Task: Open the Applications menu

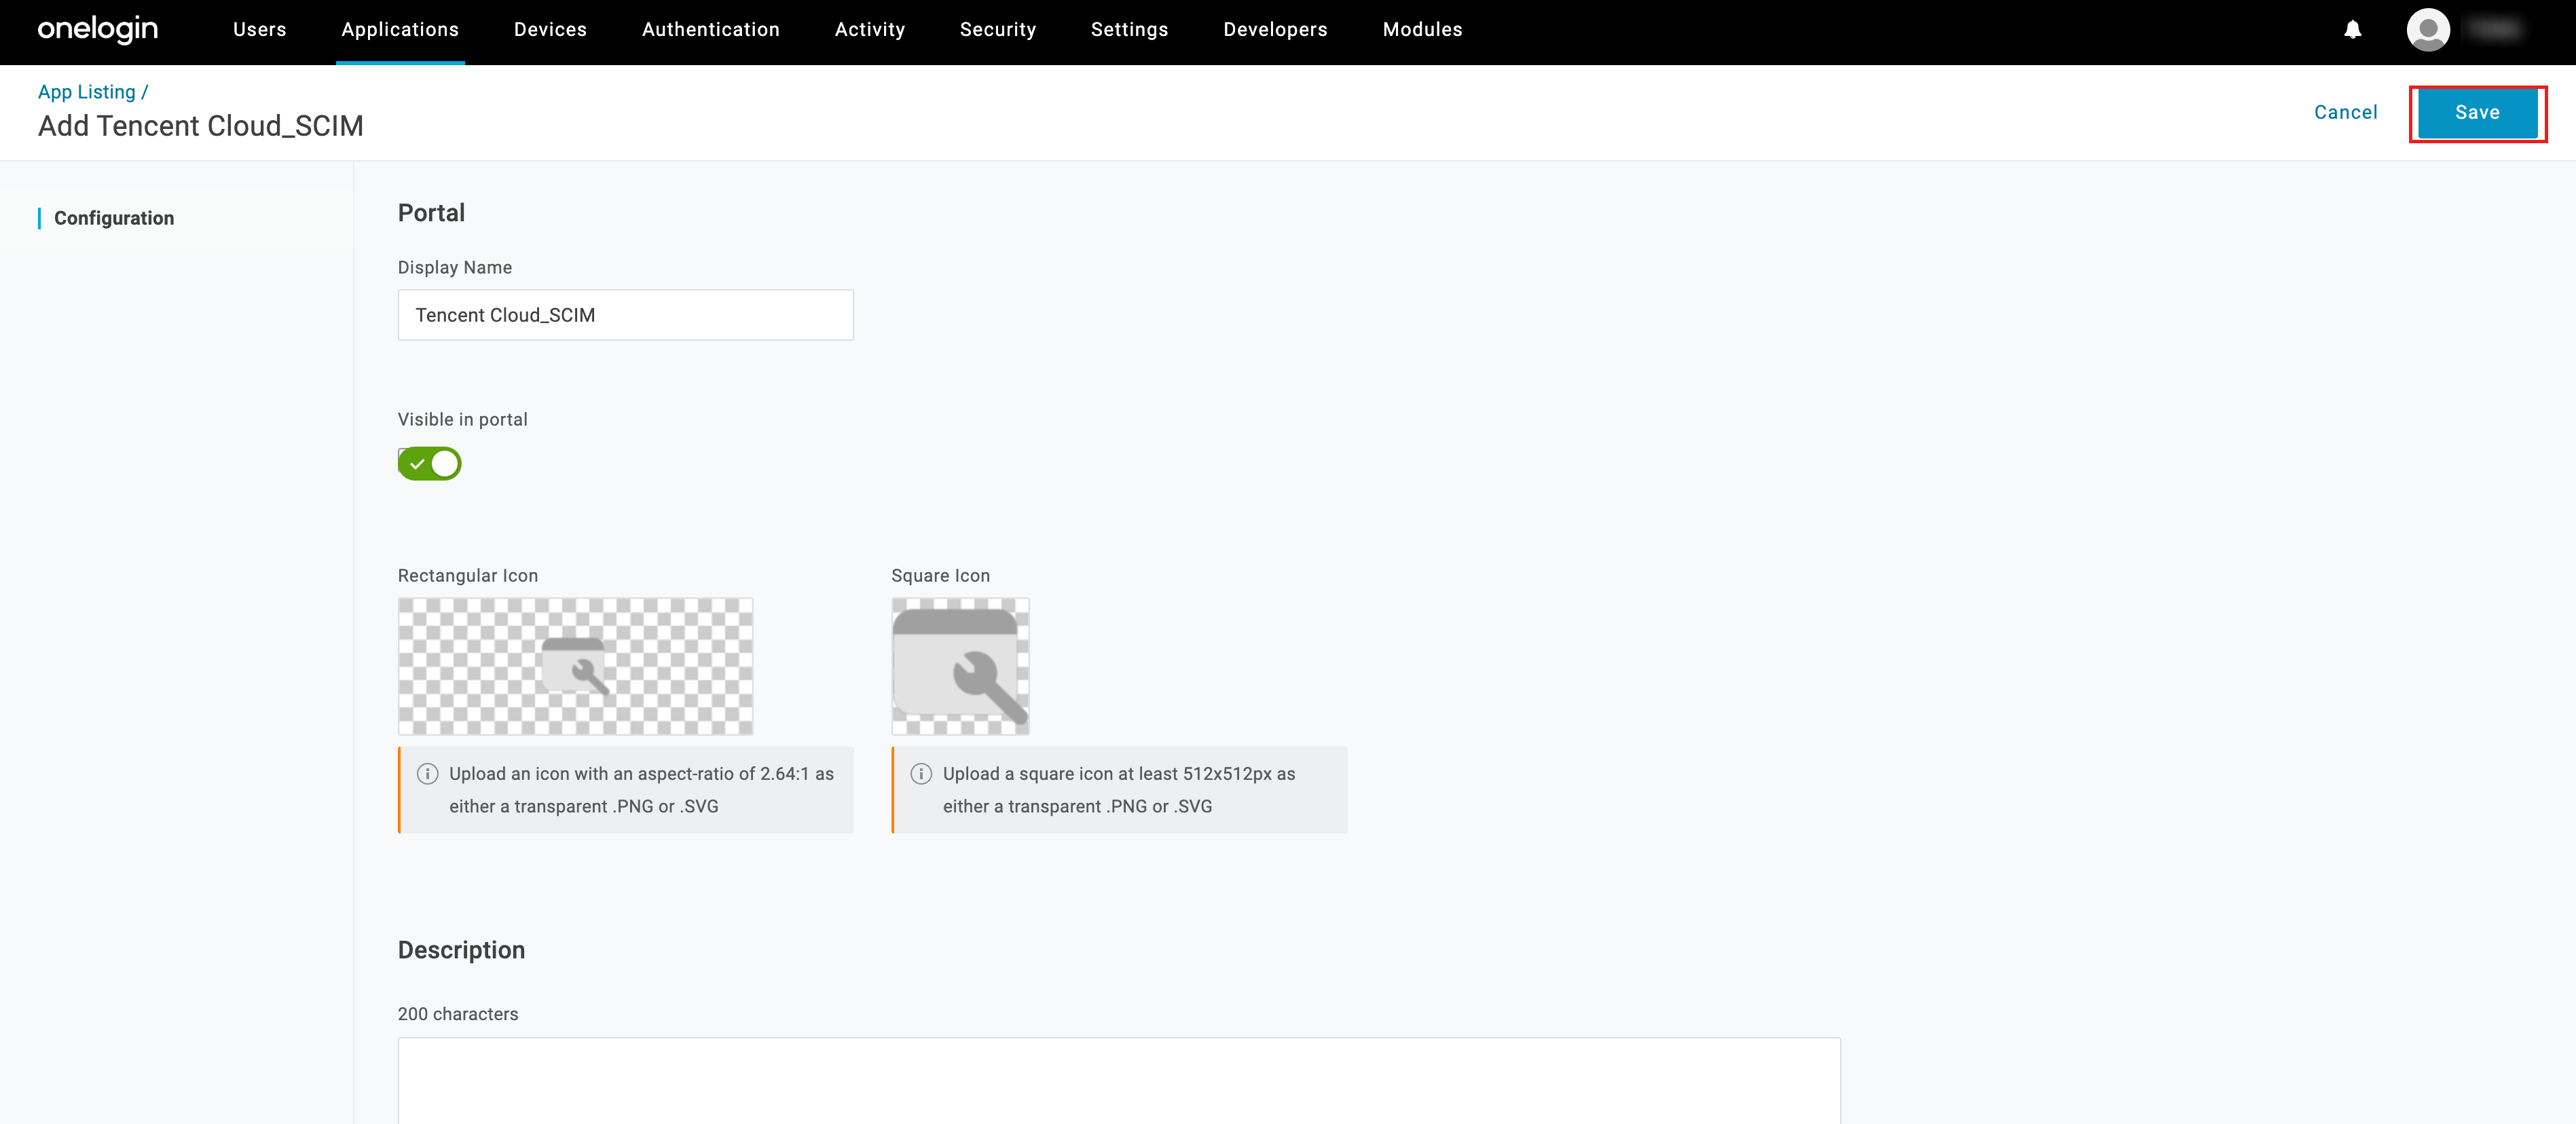Action: pyautogui.click(x=400, y=30)
